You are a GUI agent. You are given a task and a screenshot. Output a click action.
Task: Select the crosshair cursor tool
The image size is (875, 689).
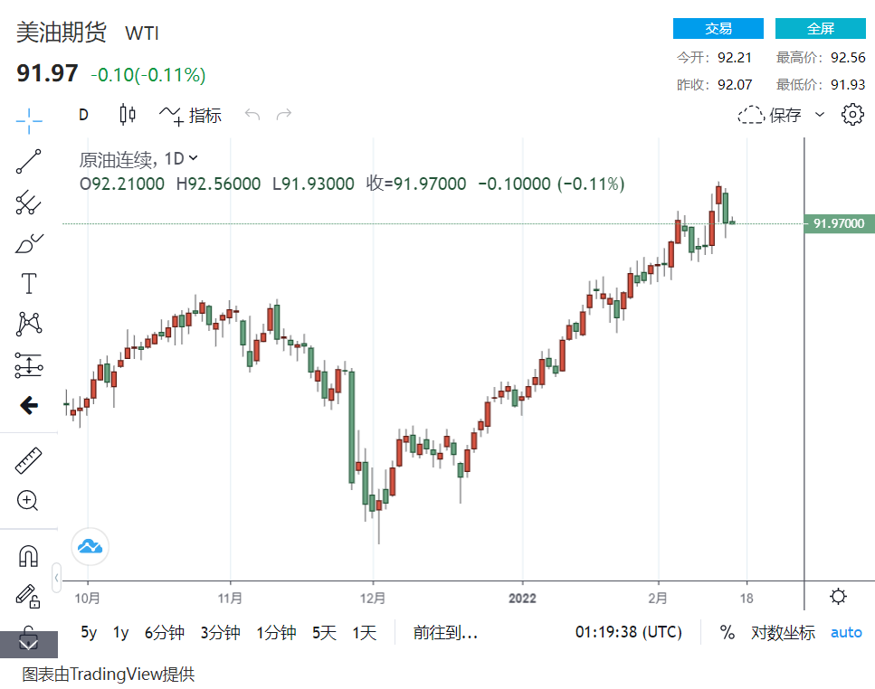click(29, 119)
